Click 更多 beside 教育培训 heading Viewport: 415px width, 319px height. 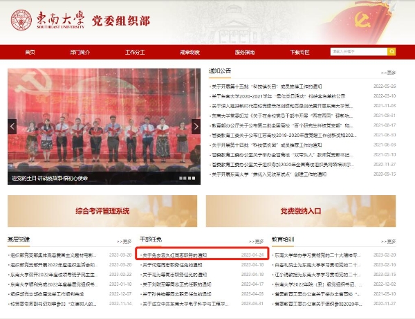click(388, 241)
